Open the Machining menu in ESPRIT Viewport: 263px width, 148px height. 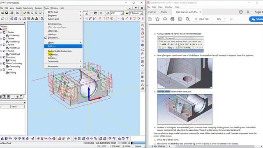(x=28, y=8)
